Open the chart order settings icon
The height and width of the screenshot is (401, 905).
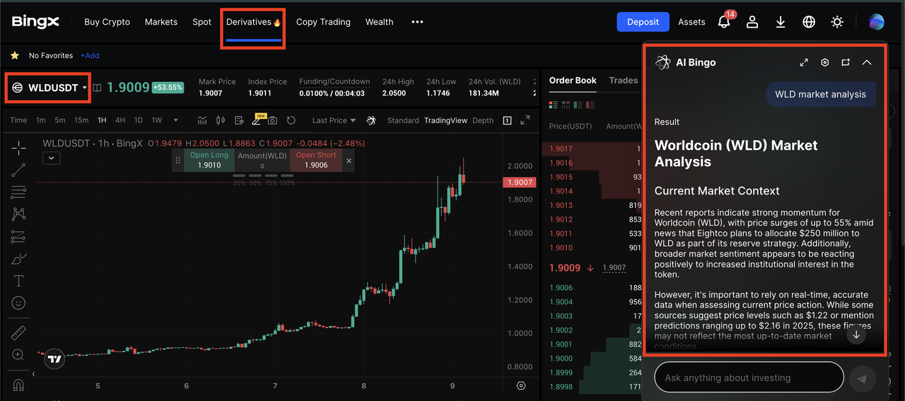pyautogui.click(x=239, y=120)
